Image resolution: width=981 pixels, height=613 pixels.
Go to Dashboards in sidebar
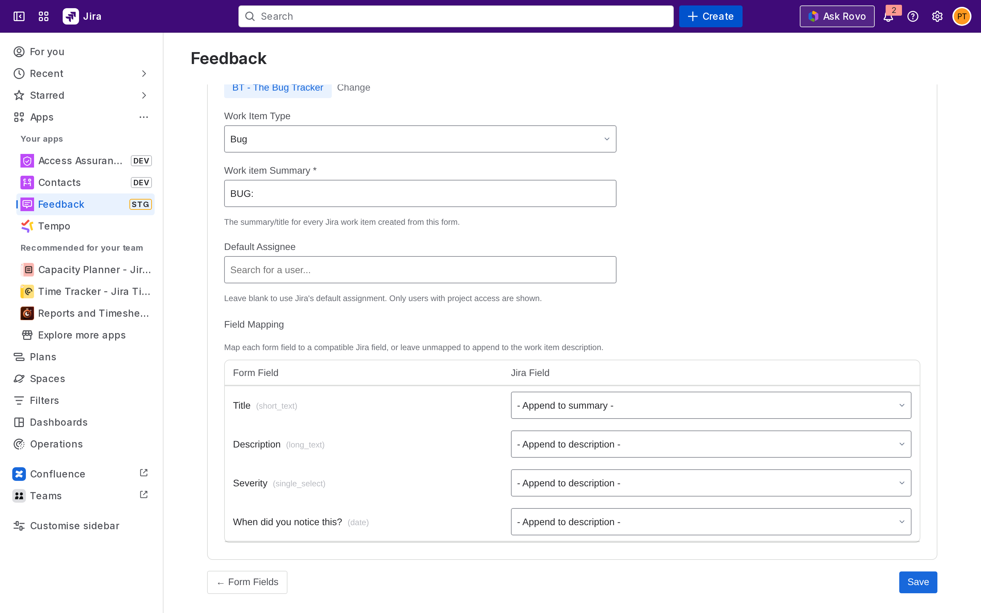click(x=82, y=422)
